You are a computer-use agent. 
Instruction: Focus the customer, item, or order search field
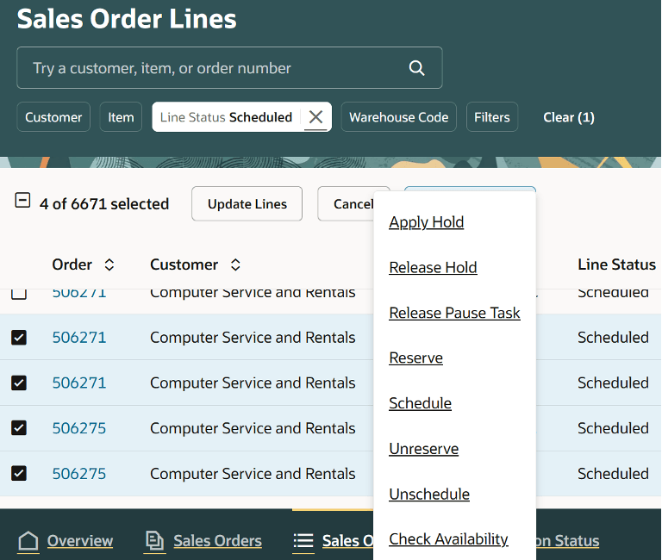pyautogui.click(x=229, y=68)
